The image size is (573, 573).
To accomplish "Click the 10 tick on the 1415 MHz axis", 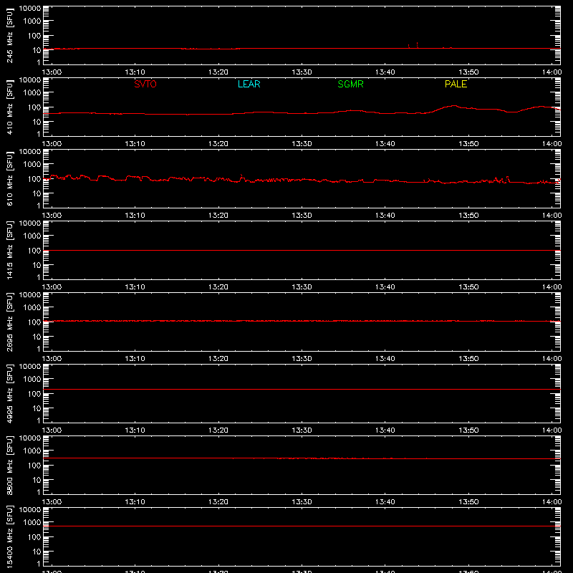I will click(x=37, y=265).
